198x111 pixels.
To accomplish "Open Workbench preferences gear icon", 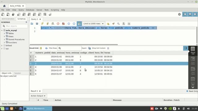I will click(x=179, y=14).
